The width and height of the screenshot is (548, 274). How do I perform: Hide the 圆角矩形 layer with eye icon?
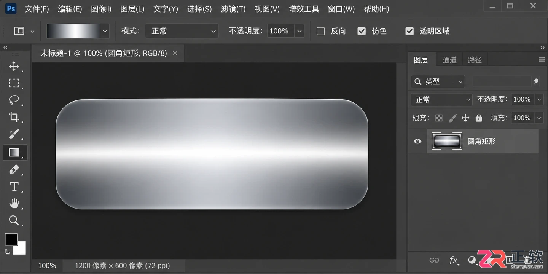(x=417, y=141)
